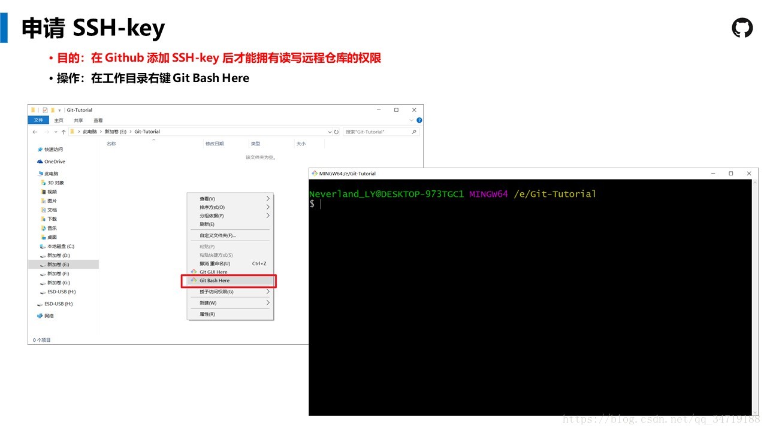Click the OneDrive cloud icon in sidebar
The width and height of the screenshot is (767, 431).
[x=40, y=162]
